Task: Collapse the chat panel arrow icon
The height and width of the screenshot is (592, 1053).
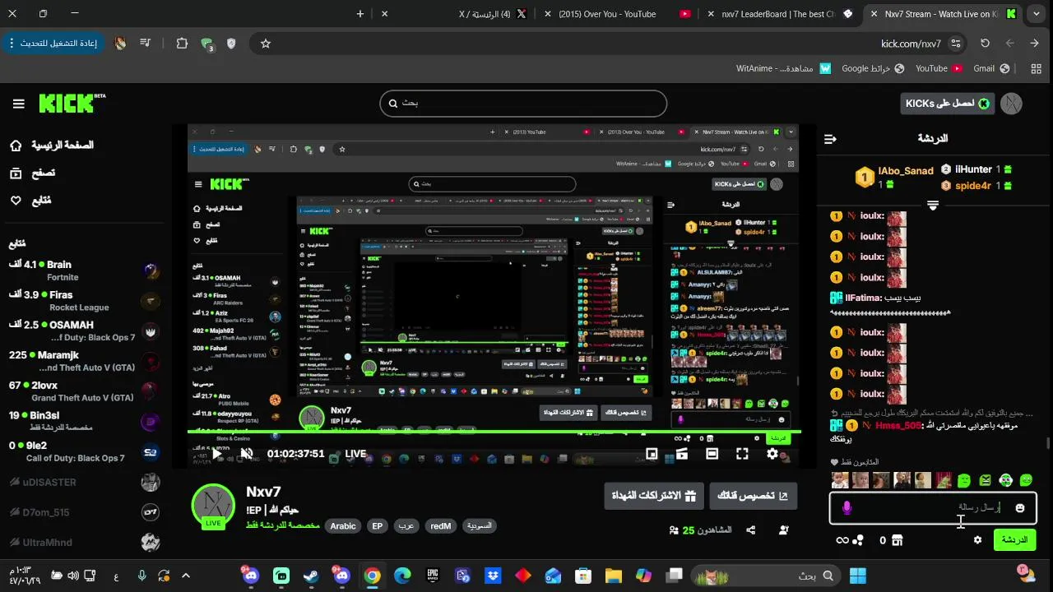Action: 830,139
